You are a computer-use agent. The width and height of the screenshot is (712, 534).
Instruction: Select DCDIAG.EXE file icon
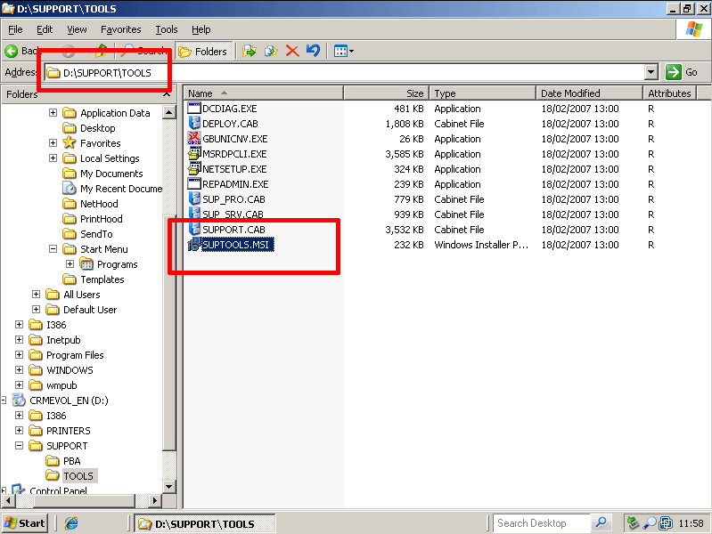pyautogui.click(x=194, y=108)
